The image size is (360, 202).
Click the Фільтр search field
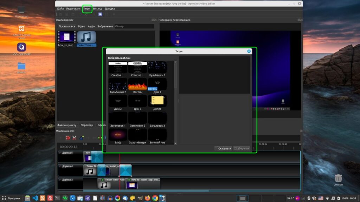click(x=134, y=26)
